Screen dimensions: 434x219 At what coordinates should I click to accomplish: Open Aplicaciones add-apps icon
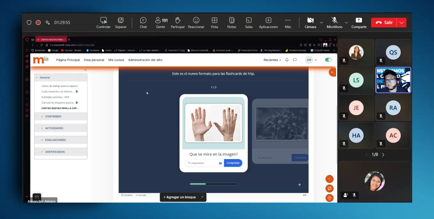tap(268, 22)
